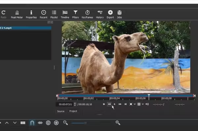Click the current timecode field 00:00:07;01

click(x=65, y=104)
